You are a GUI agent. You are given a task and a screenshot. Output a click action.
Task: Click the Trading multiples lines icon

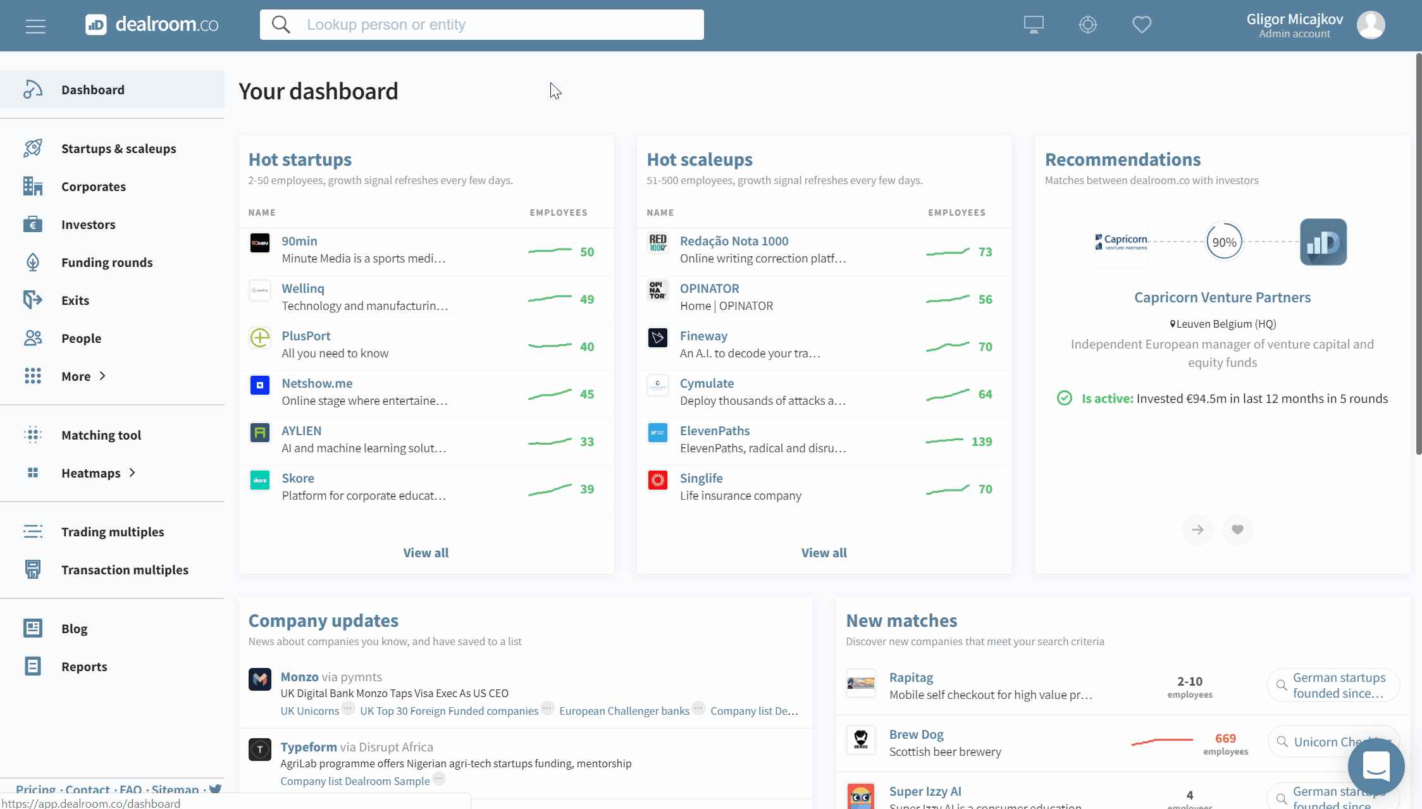33,531
